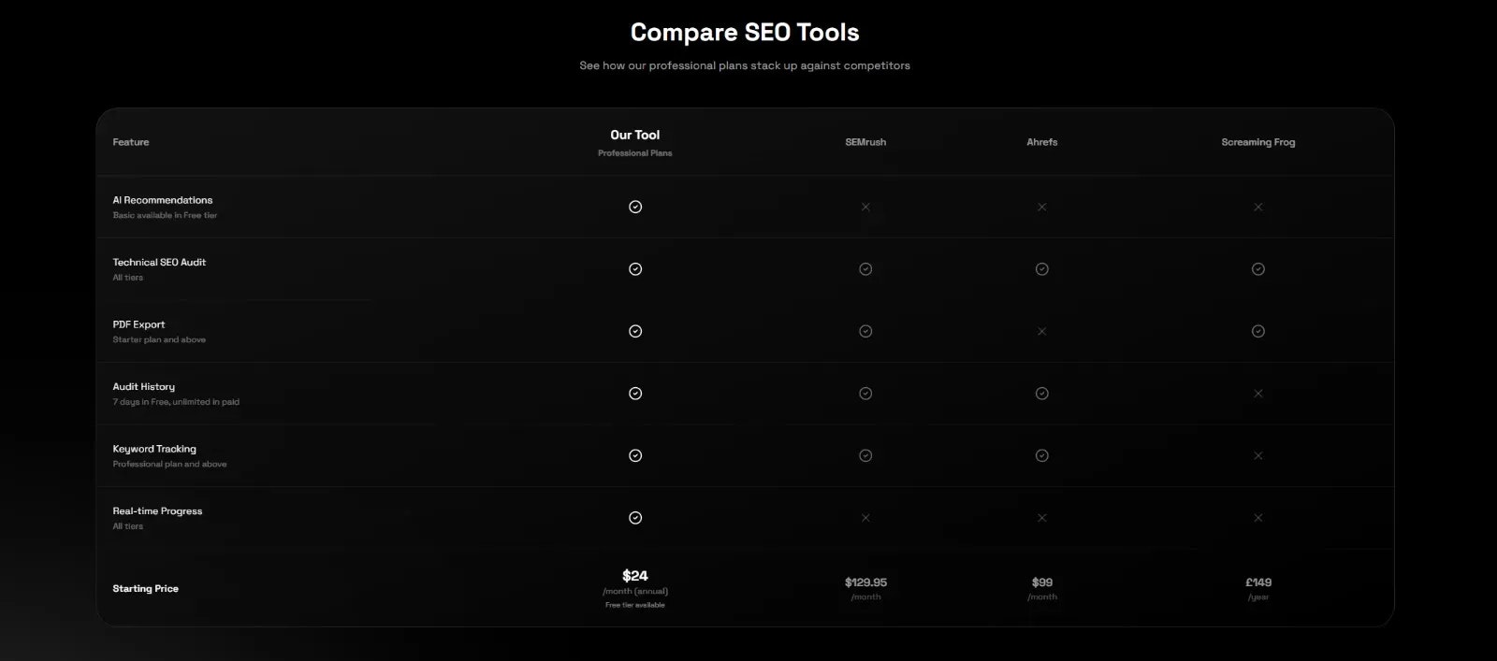Click Our Tool checkmark for Real-time Progress
The width and height of the screenshot is (1497, 661).
[635, 518]
